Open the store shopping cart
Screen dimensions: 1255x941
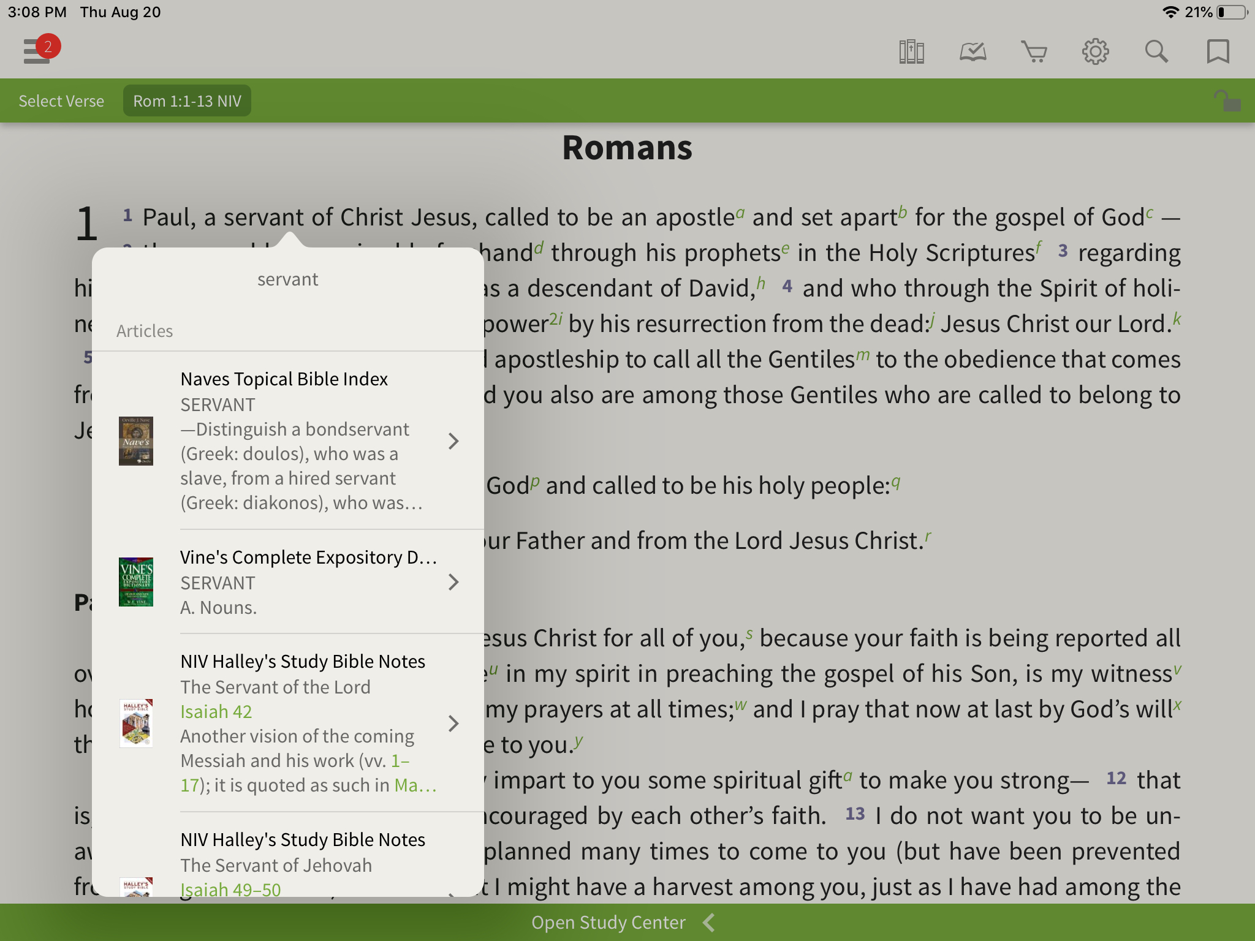(1034, 51)
